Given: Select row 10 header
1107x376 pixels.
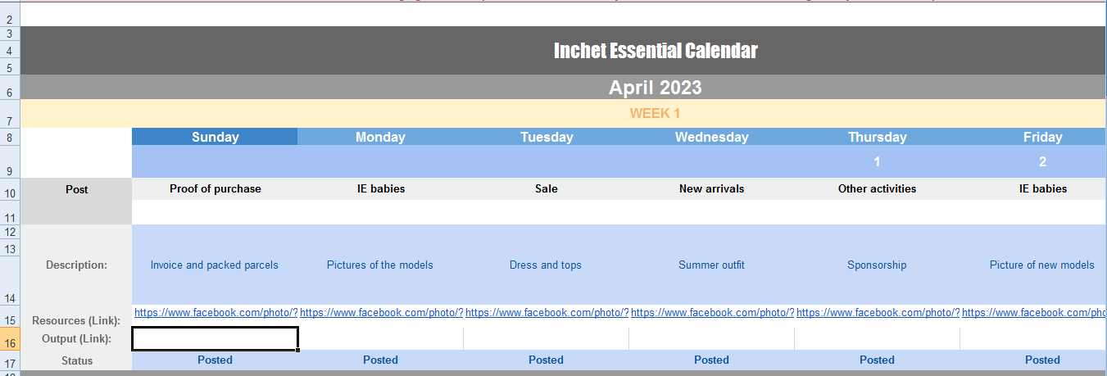Looking at the screenshot, I should pyautogui.click(x=10, y=193).
